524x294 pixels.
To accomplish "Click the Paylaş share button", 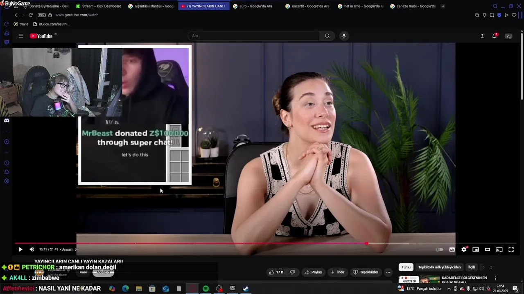I will point(313,272).
